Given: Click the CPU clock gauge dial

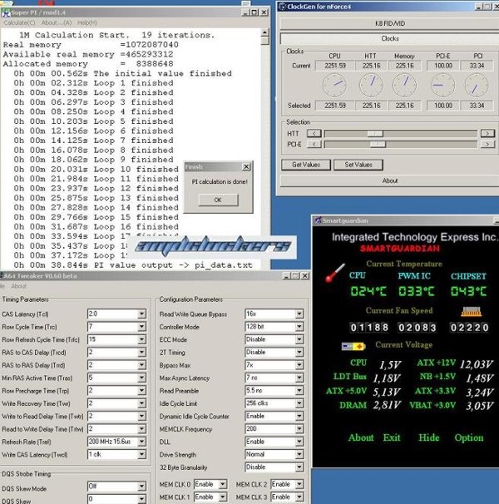Looking at the screenshot, I should [334, 84].
